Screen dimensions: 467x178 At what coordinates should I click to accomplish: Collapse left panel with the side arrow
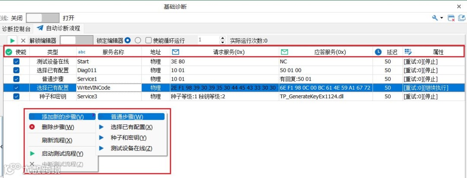pos(1,147)
